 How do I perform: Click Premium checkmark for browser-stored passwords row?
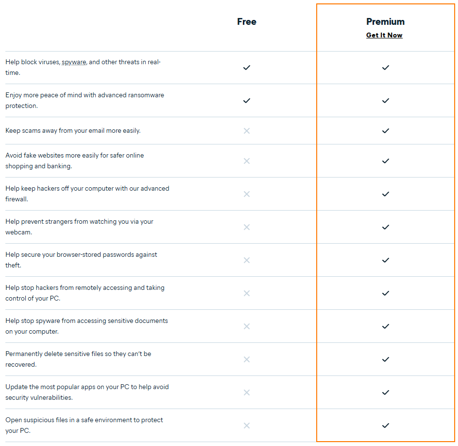386,260
